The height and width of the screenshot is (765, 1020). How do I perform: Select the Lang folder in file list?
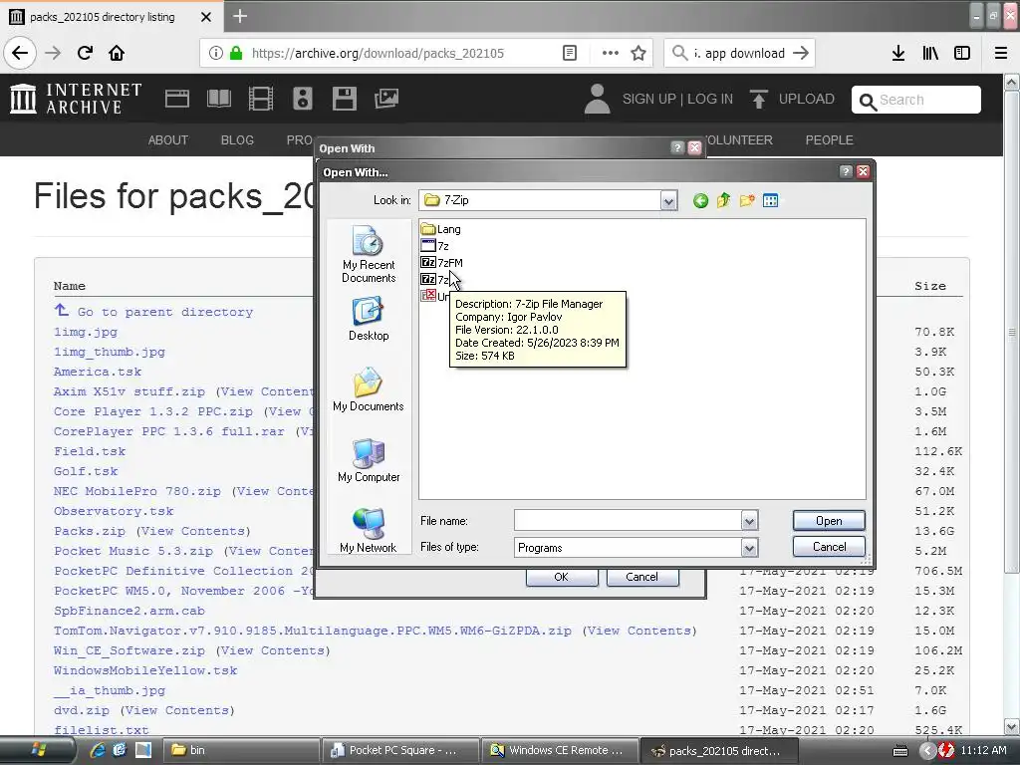point(441,229)
